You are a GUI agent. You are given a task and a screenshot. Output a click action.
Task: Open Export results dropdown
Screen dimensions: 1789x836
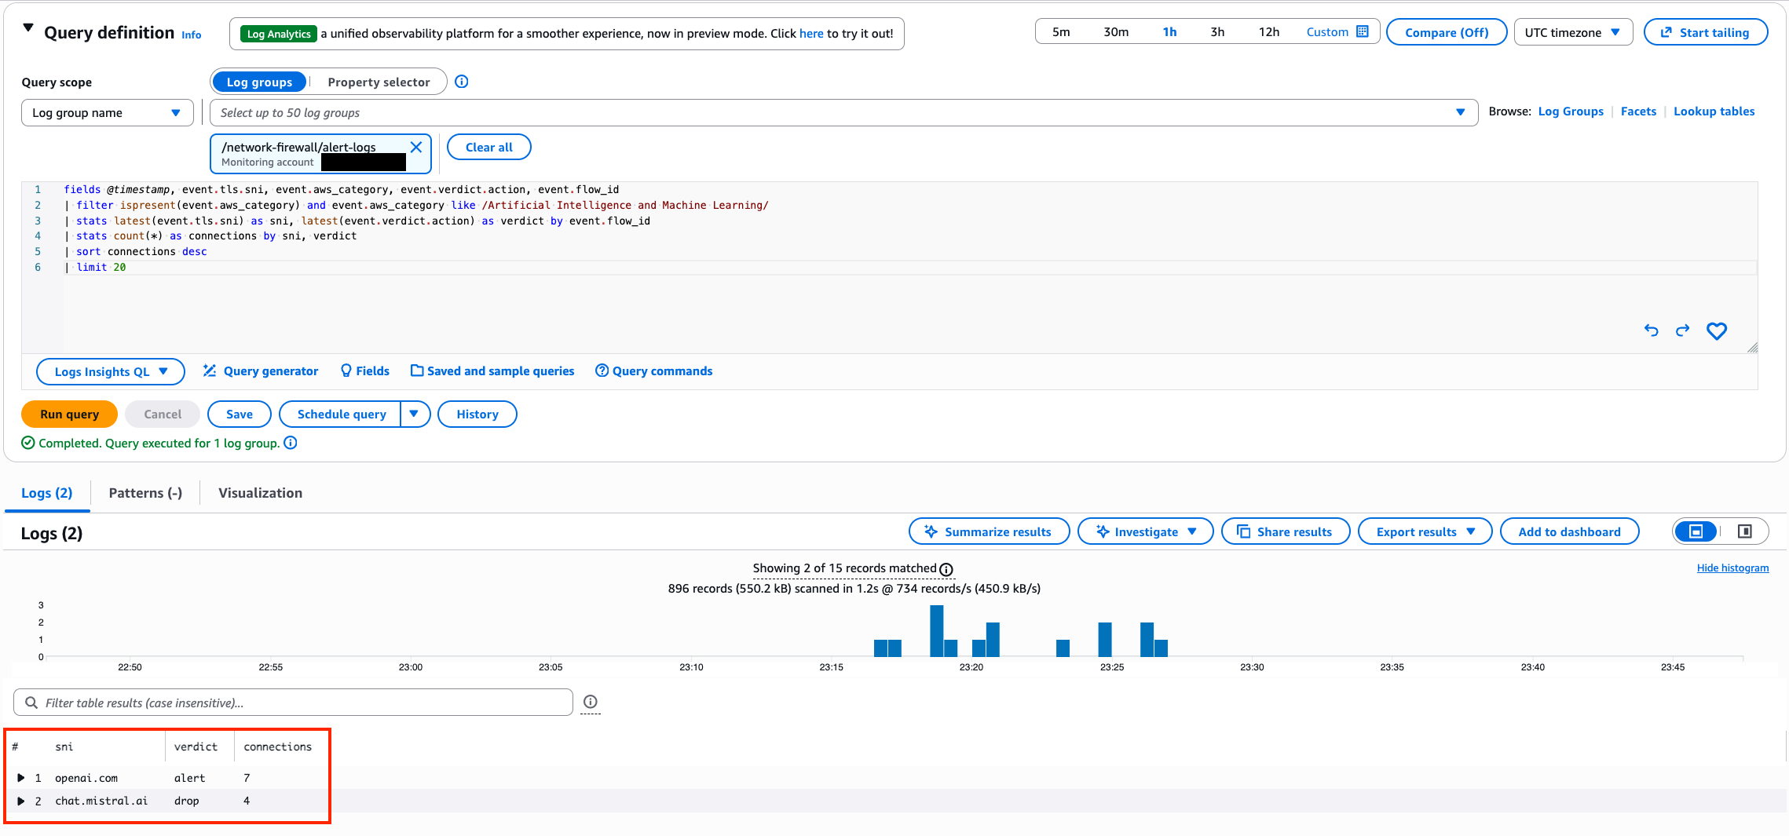click(x=1425, y=531)
